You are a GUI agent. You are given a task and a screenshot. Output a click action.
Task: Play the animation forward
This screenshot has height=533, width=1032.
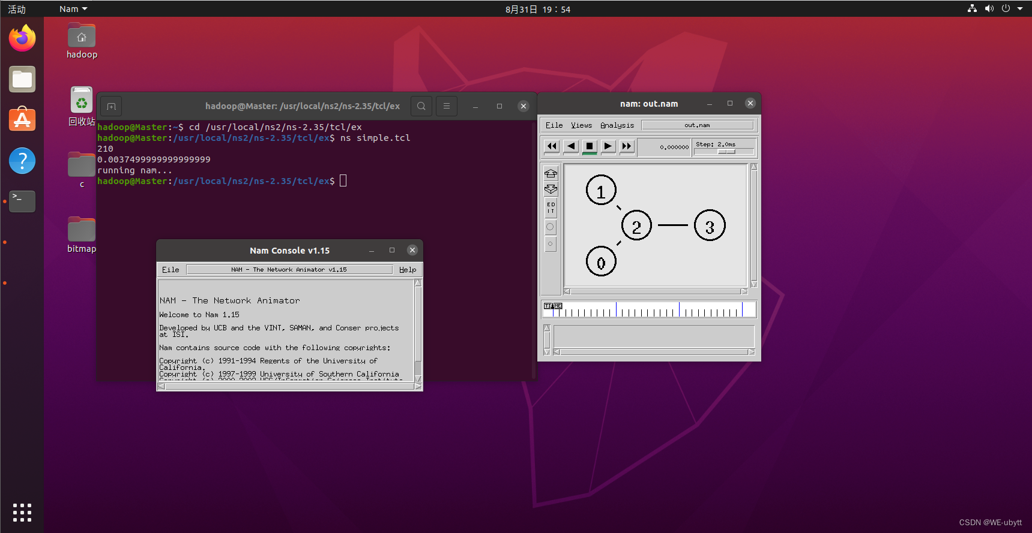pos(608,146)
